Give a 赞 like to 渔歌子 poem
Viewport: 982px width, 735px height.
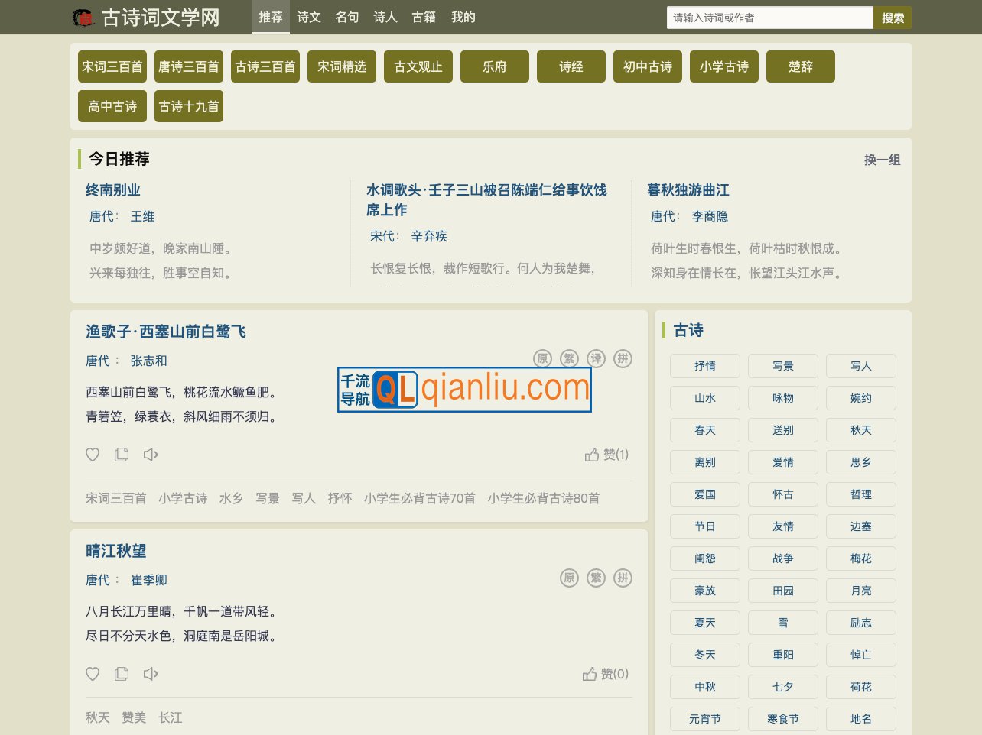click(x=606, y=455)
